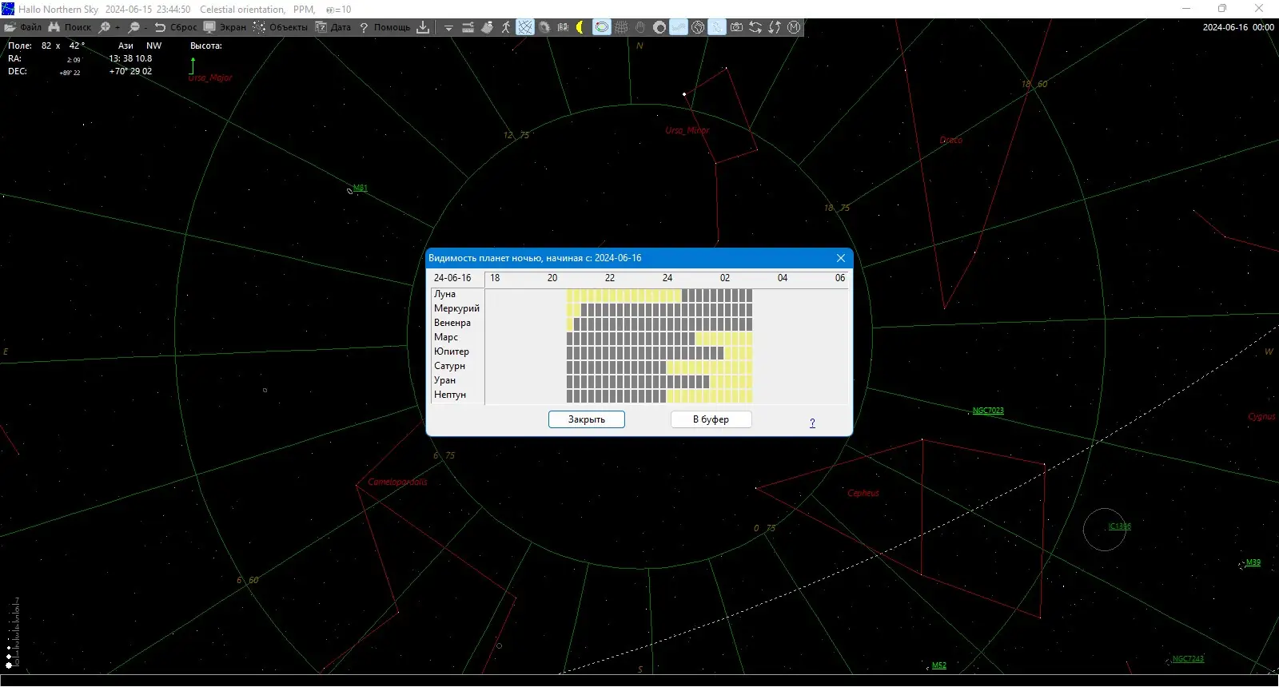Screen dimensions: 1279x687
Task: Toggle the constellation lines display
Action: (x=525, y=27)
